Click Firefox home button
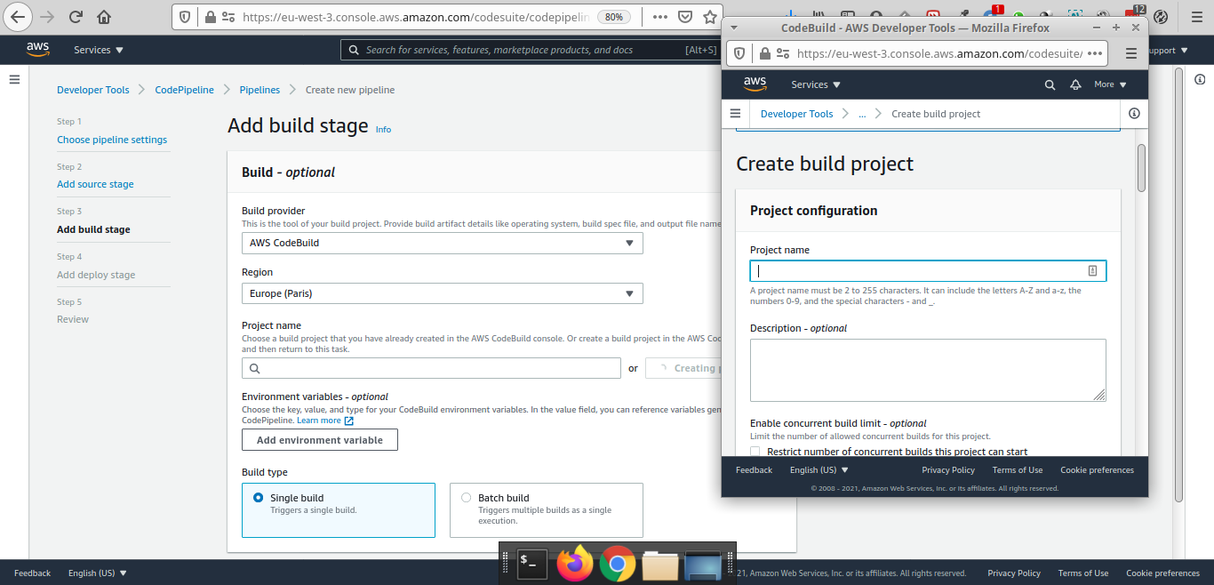 click(104, 17)
